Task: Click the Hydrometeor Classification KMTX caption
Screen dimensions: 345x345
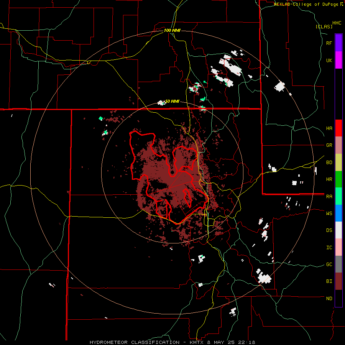Action: tap(172, 342)
